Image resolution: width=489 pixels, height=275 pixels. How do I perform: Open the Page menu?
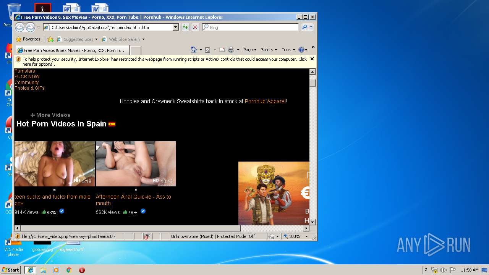[250, 50]
